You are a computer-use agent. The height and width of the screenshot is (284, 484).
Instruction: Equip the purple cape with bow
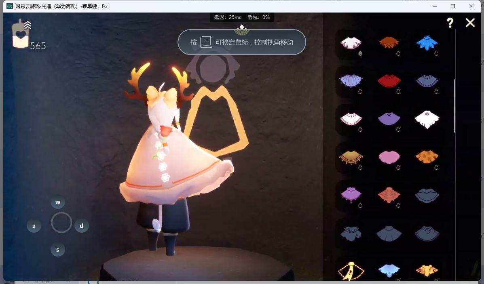point(389,119)
